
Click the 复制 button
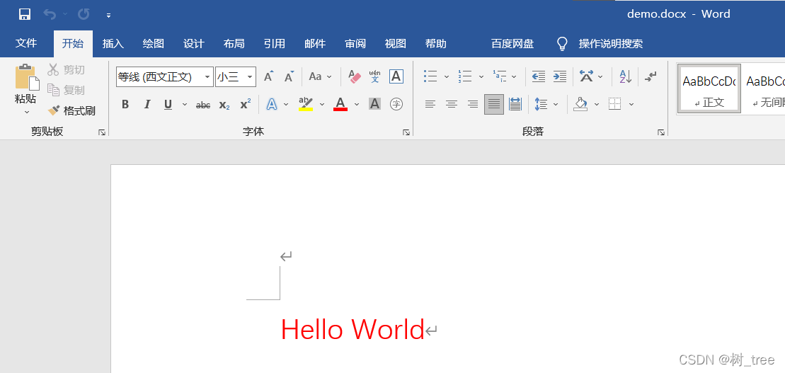pyautogui.click(x=66, y=90)
